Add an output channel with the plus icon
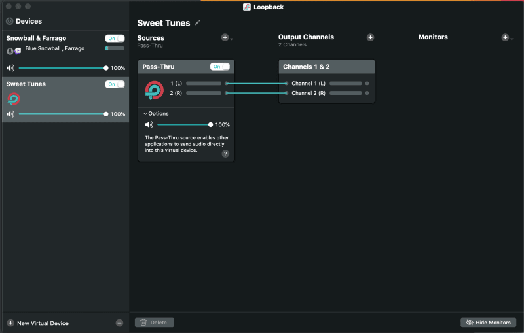Screen dimensions: 524x333 370,37
